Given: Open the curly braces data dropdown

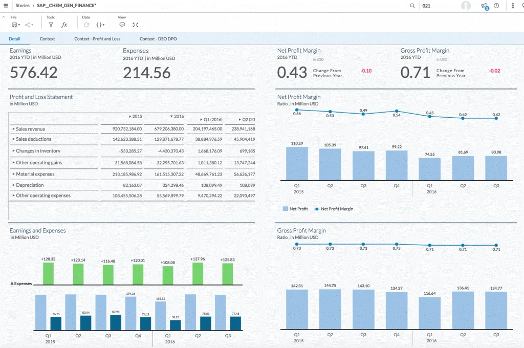Looking at the screenshot, I should pyautogui.click(x=100, y=25).
